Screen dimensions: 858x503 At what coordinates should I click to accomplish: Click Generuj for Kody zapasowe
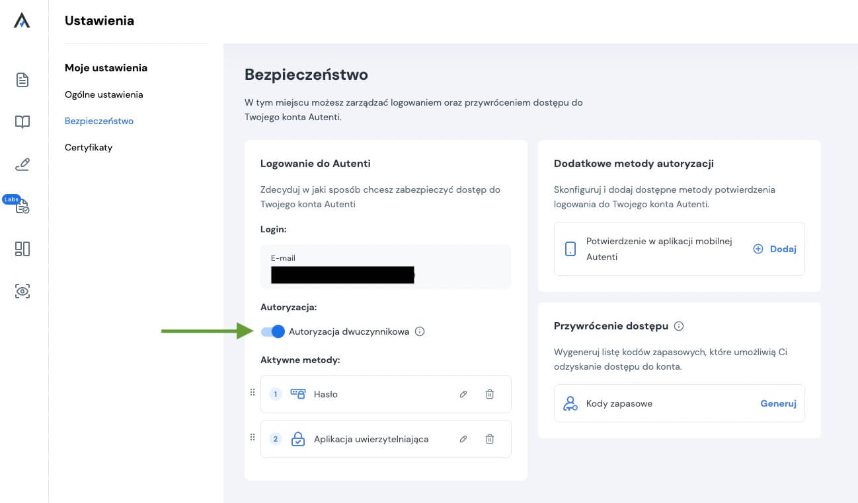pos(778,403)
